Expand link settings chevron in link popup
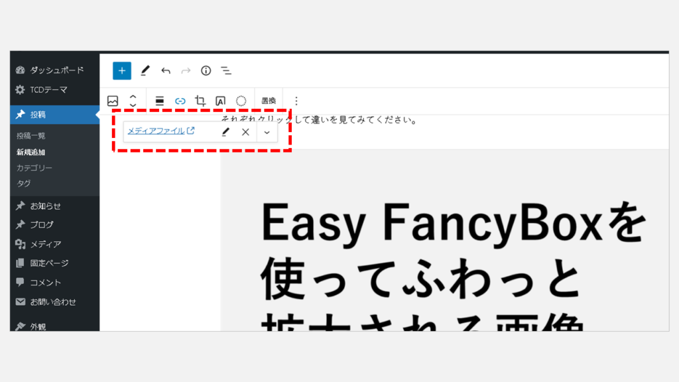The image size is (679, 382). 267,132
